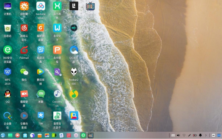
Task: Open the document viewer dock icon
Action: pyautogui.click(x=61, y=135)
